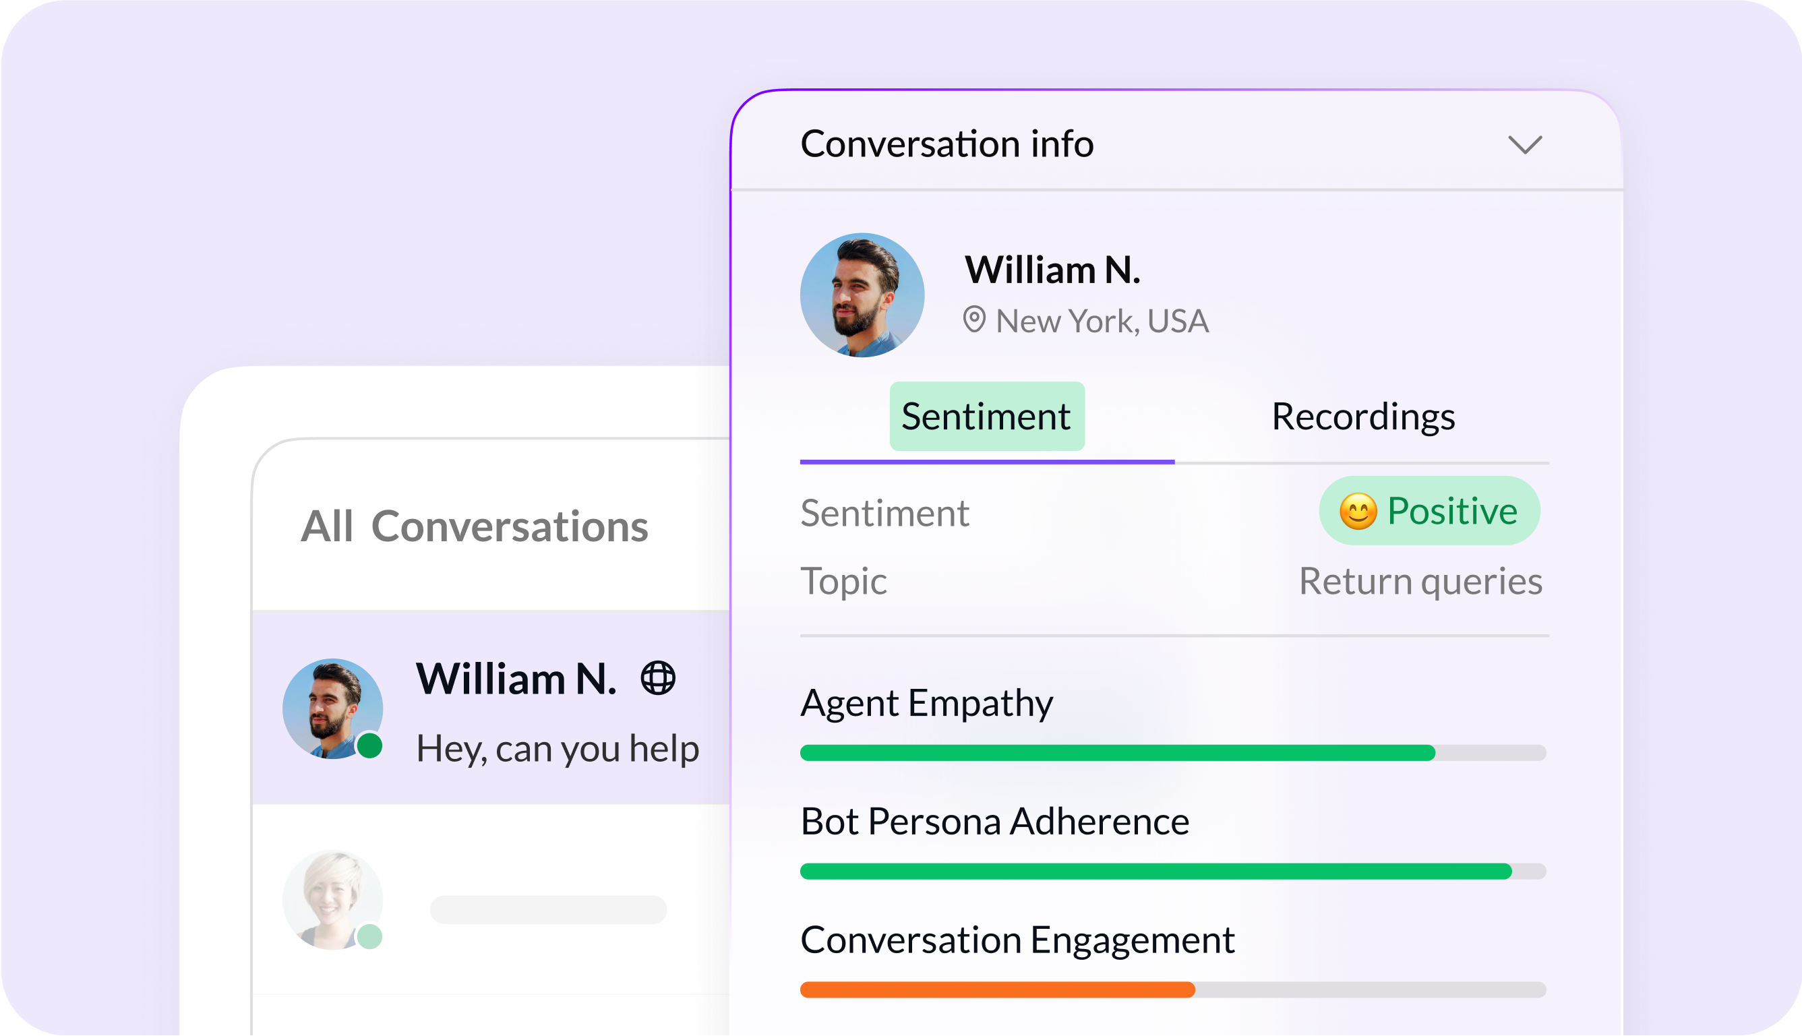Screen dimensions: 1802x1036
Task: Open the Recordings tab
Action: click(x=1362, y=417)
